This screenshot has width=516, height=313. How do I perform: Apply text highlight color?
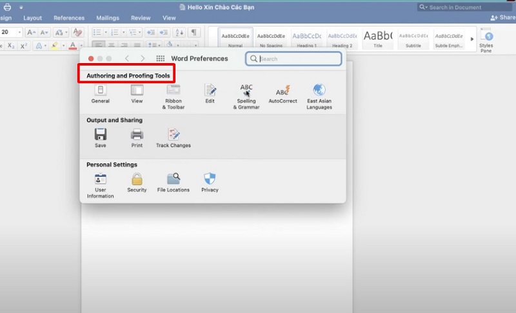55,46
